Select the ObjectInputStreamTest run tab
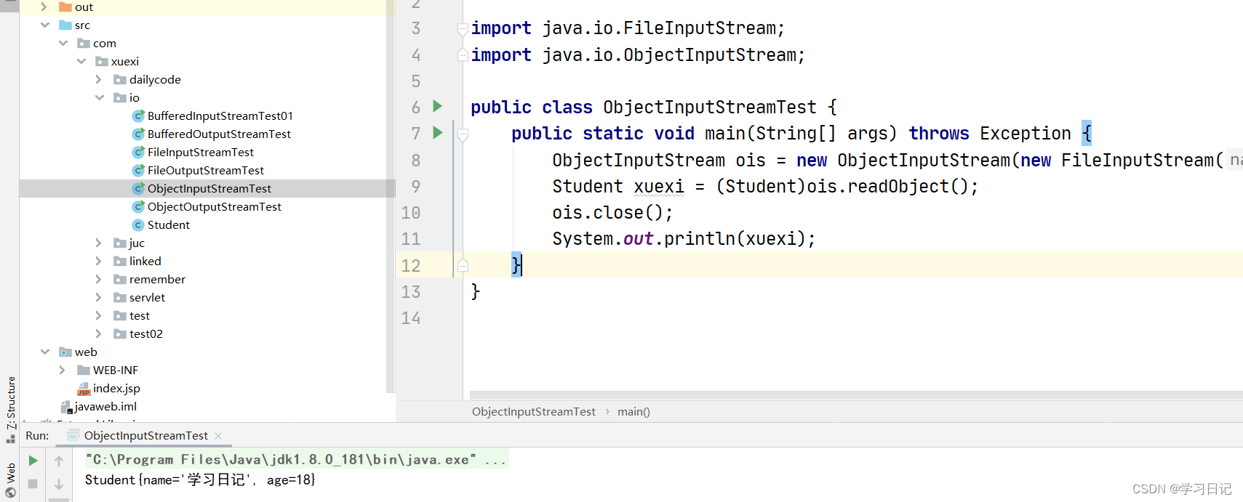Viewport: 1243px width, 502px height. click(x=145, y=436)
